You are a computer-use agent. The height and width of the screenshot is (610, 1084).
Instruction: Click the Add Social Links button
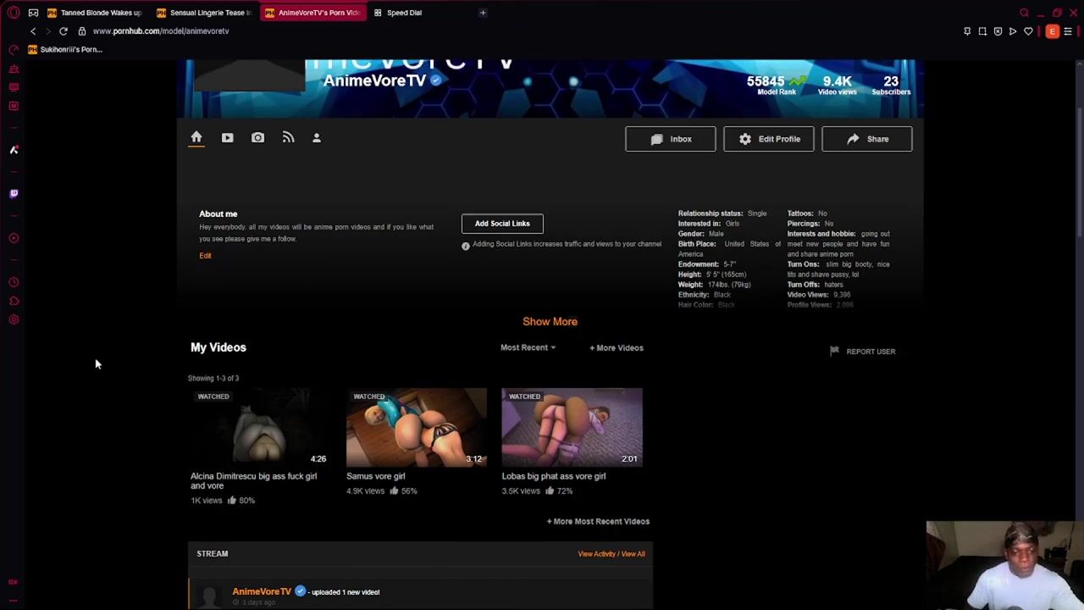(502, 224)
